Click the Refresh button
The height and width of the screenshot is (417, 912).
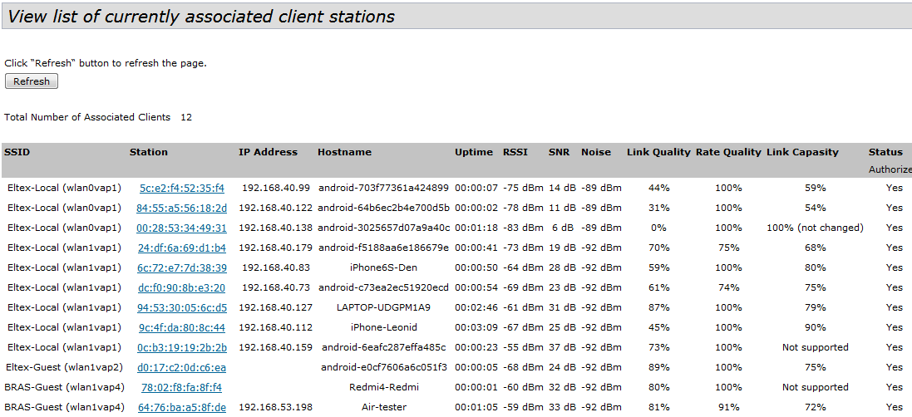coord(32,81)
